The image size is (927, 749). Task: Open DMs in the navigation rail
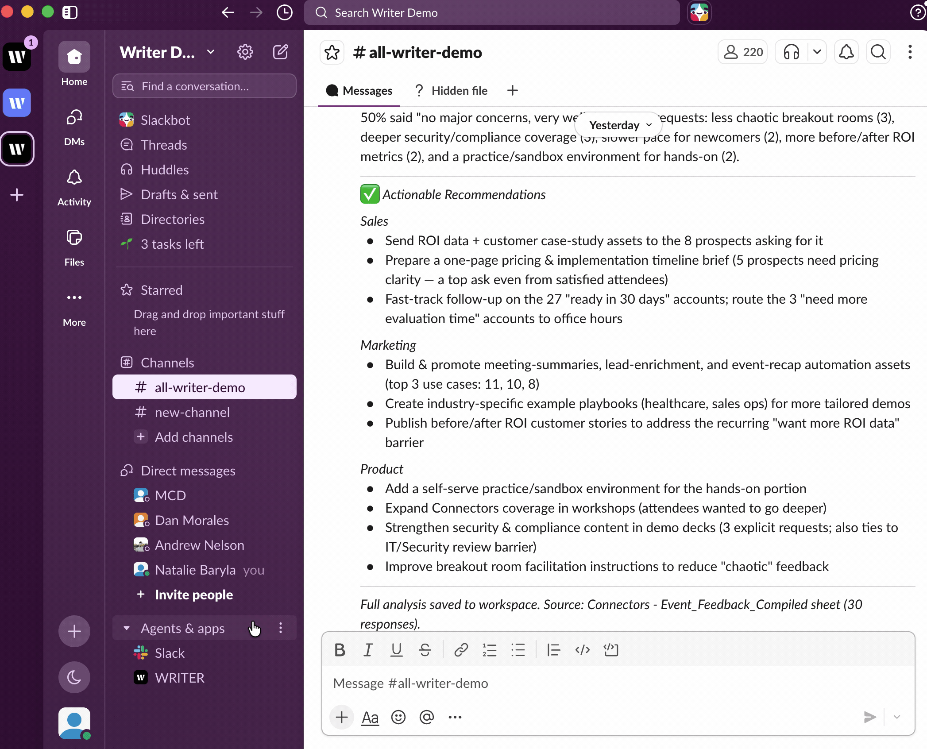[x=74, y=127]
